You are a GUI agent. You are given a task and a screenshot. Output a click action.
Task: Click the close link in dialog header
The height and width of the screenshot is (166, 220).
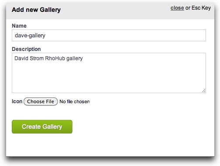click(177, 8)
